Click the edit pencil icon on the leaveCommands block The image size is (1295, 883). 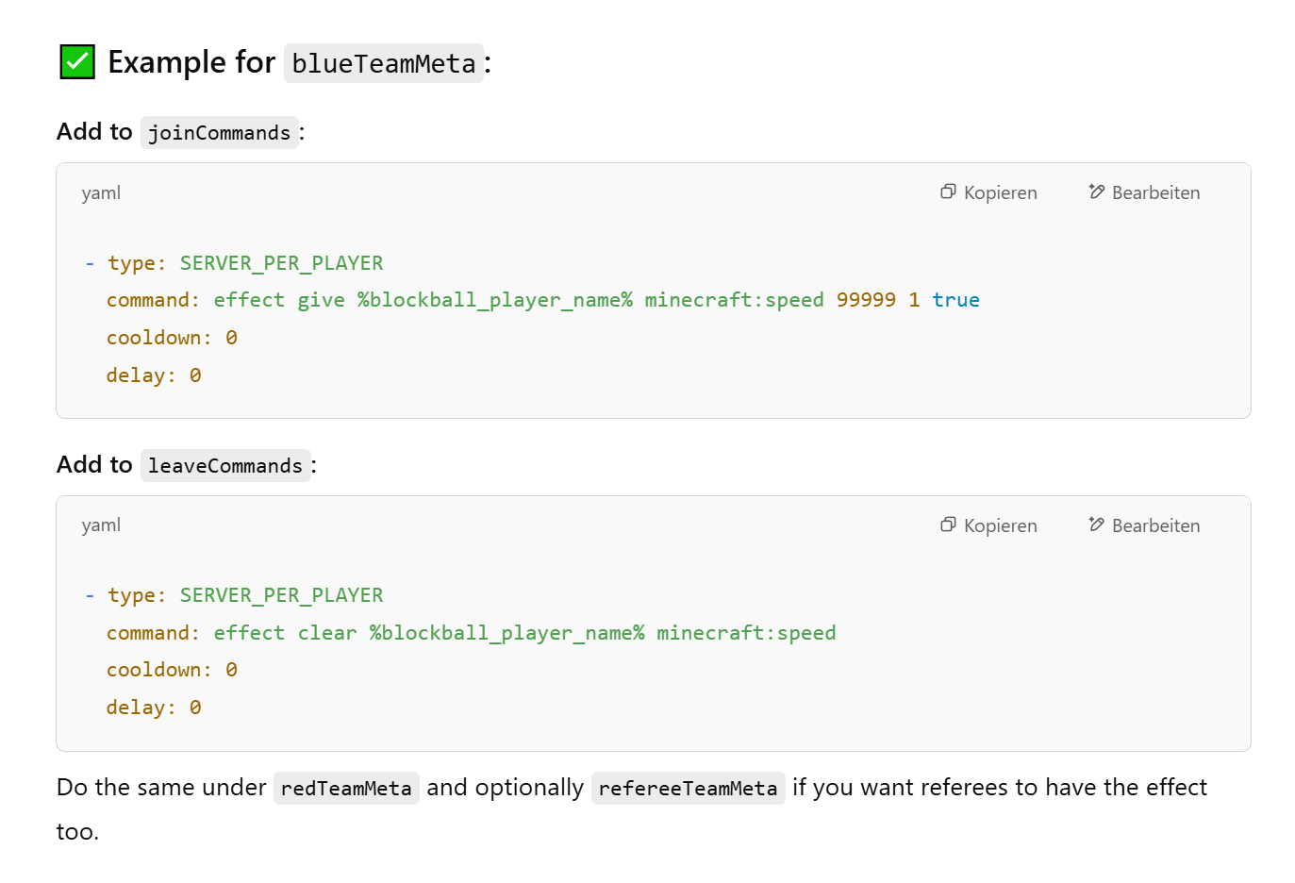(x=1095, y=525)
